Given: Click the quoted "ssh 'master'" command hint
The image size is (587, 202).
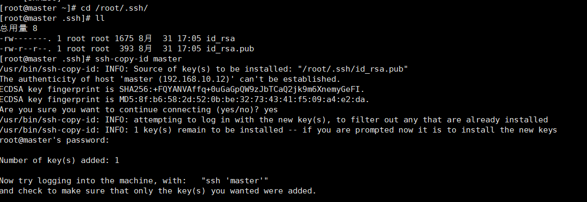Looking at the screenshot, I should pyautogui.click(x=235, y=180).
